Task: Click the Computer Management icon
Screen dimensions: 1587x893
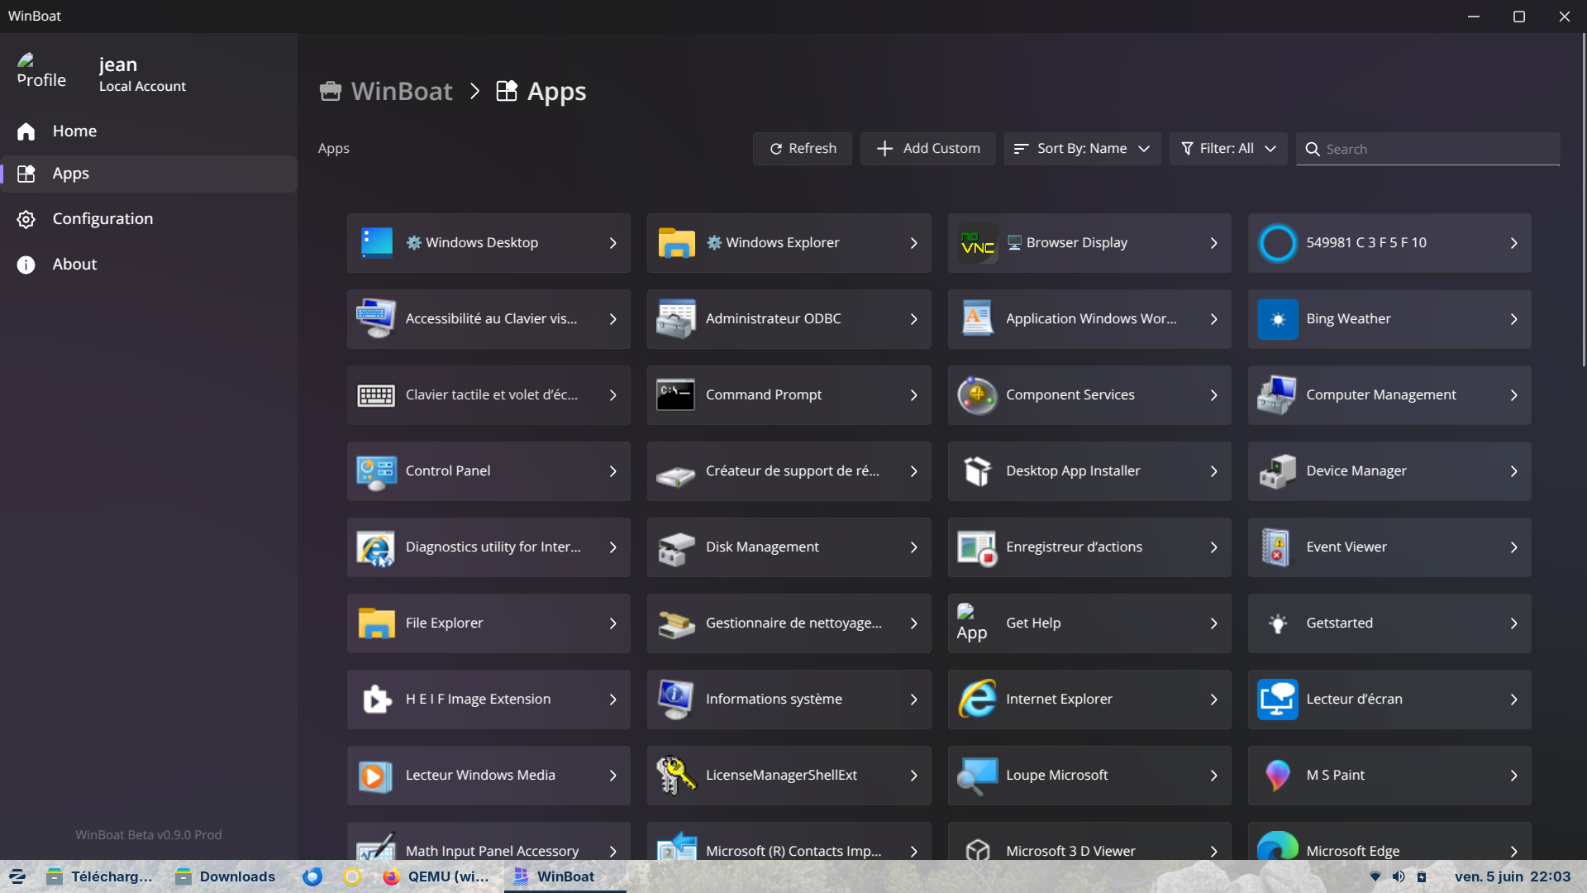Action: [x=1277, y=395]
